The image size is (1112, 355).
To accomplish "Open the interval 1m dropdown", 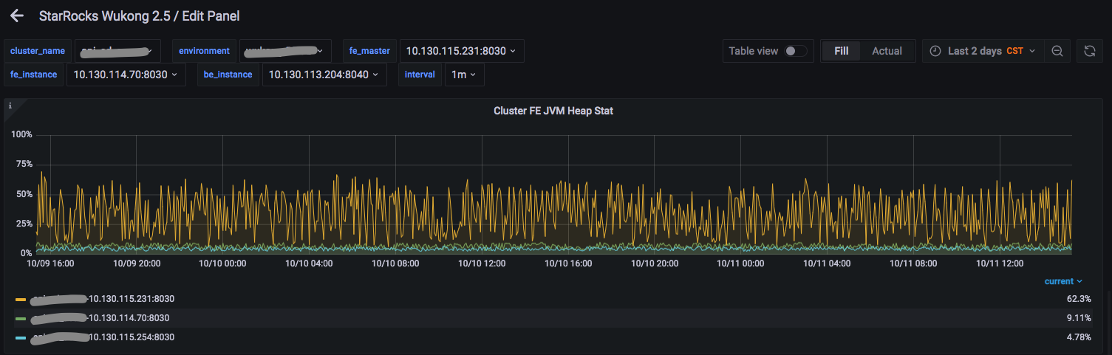I will coord(463,75).
